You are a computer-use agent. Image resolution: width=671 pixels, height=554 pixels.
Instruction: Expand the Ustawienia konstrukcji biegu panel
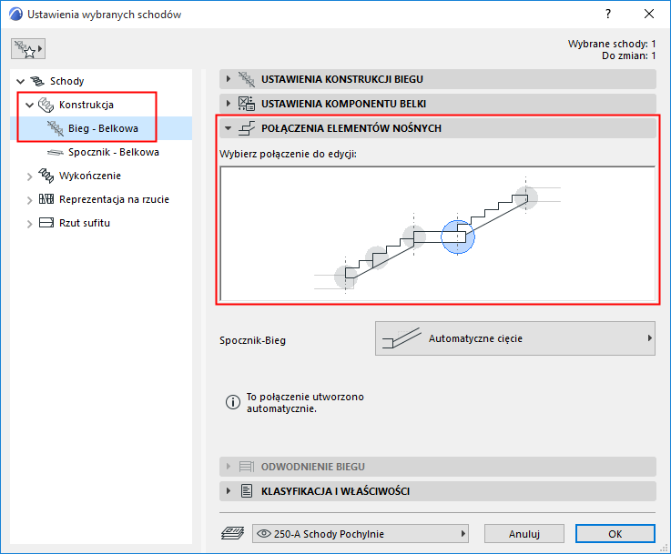coord(437,79)
